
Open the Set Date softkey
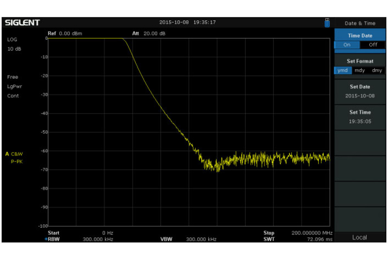point(360,91)
